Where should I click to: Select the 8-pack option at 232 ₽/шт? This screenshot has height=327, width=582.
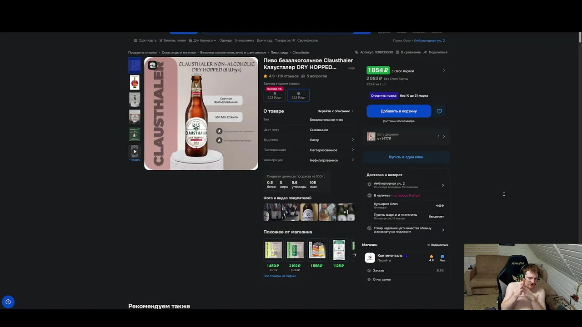click(298, 95)
